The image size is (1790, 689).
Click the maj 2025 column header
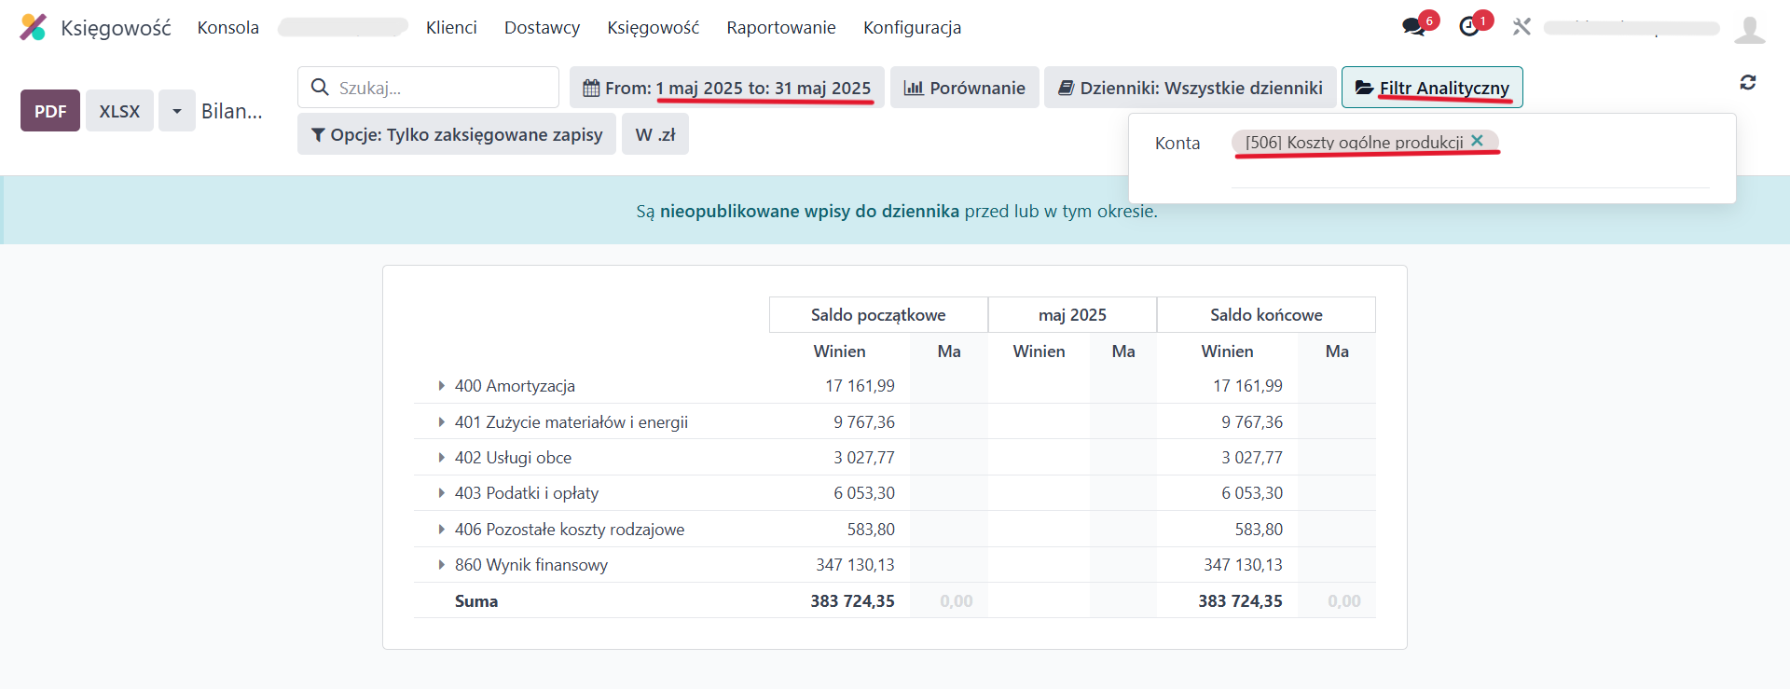pos(1072,314)
